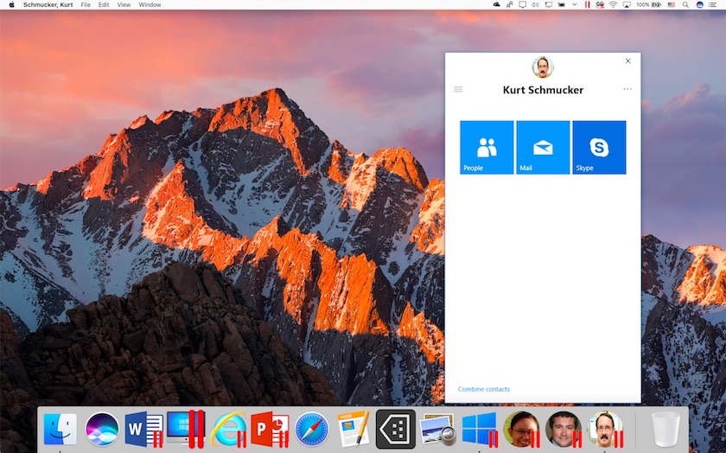Open the Skype tile
Viewport: 726px width, 453px height.
[x=599, y=147]
